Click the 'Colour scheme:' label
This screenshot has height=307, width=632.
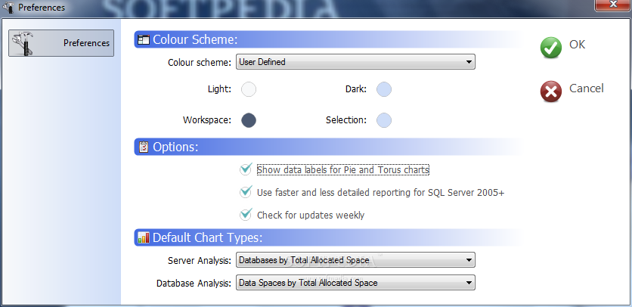click(200, 63)
